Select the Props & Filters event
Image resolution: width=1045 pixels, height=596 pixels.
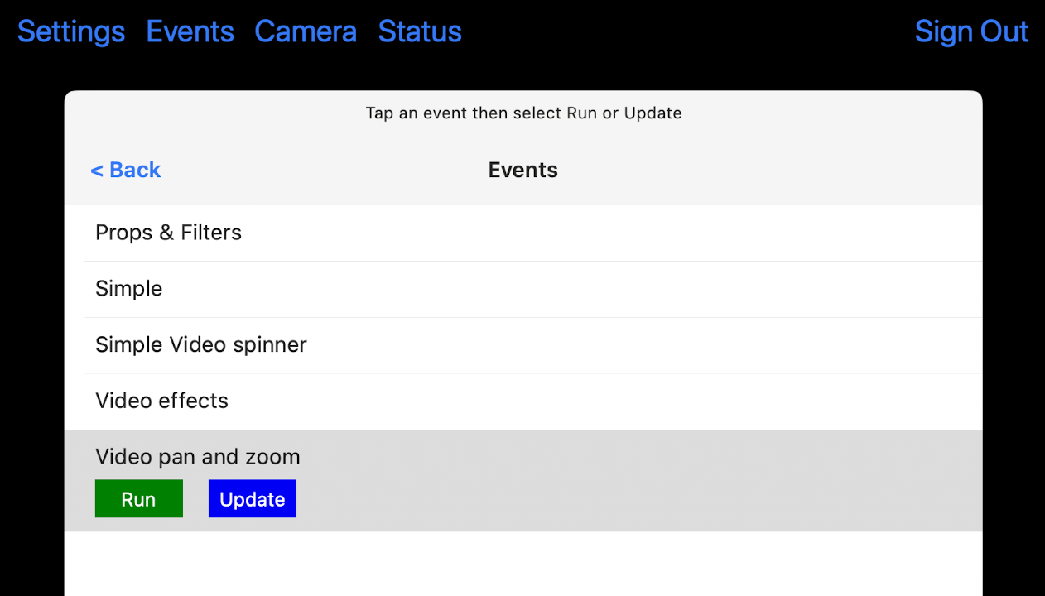pyautogui.click(x=169, y=233)
